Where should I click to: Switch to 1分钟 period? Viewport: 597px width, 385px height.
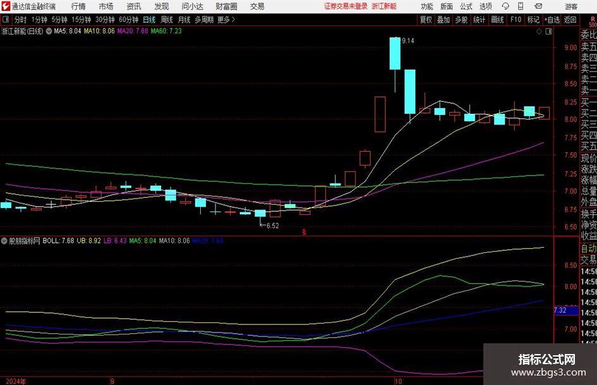tap(39, 20)
